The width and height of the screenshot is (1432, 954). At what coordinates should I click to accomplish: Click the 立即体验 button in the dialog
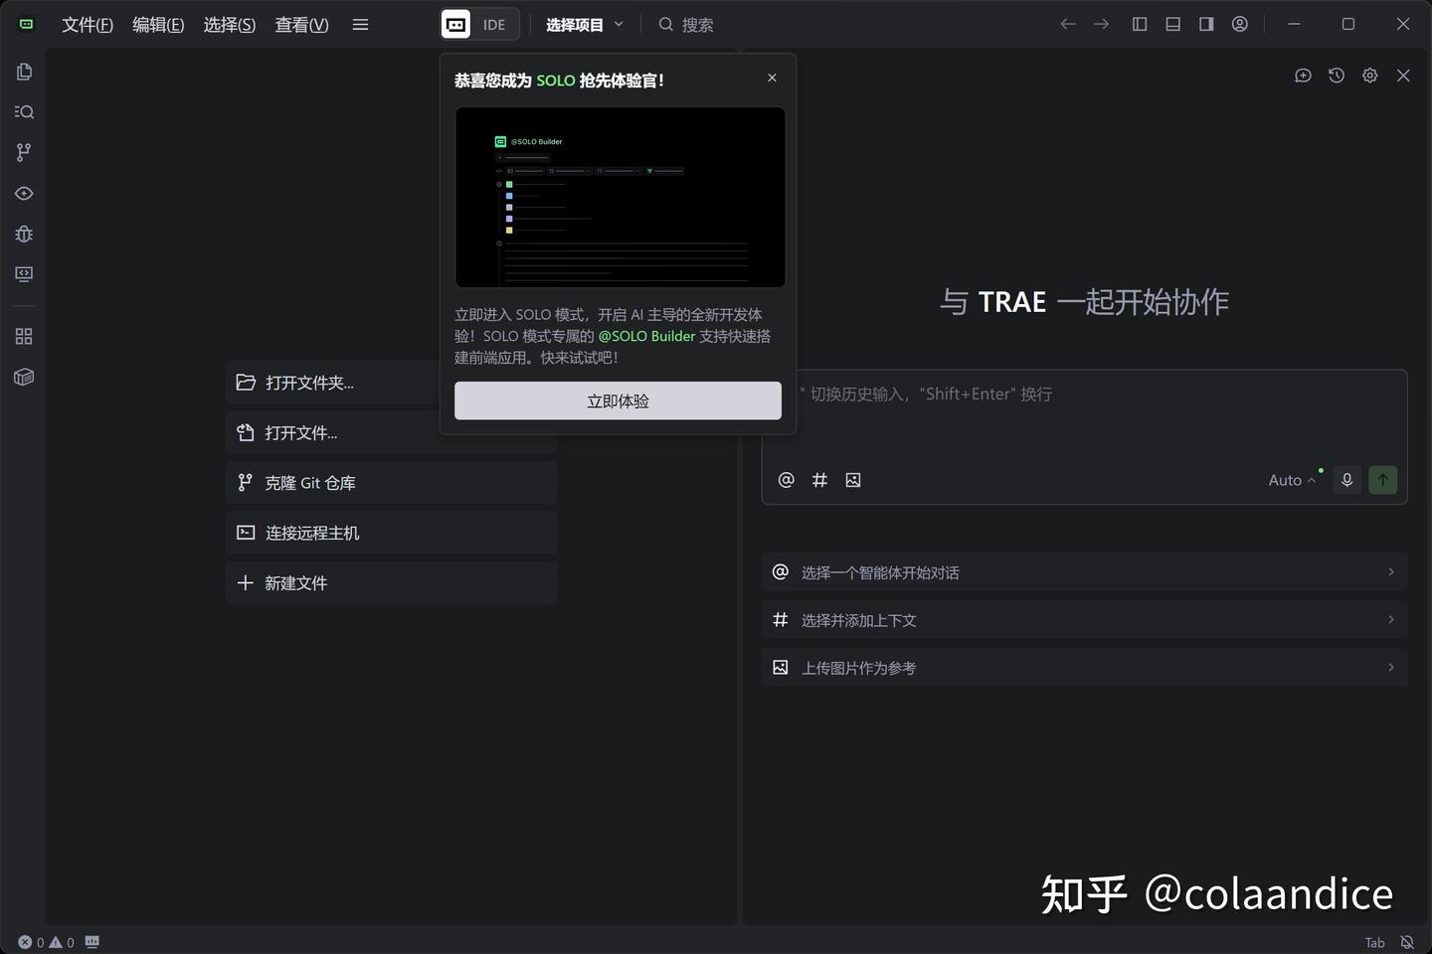coord(617,400)
